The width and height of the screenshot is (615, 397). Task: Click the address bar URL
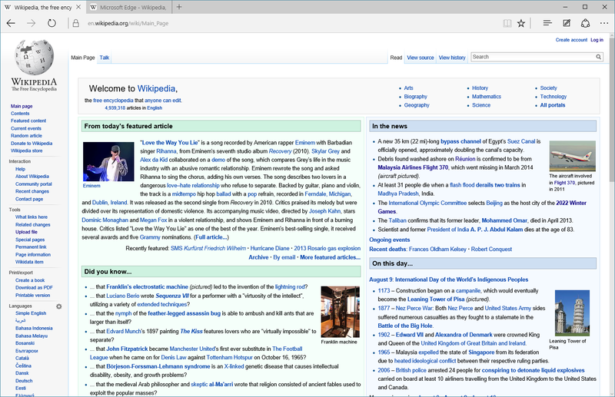pos(128,23)
